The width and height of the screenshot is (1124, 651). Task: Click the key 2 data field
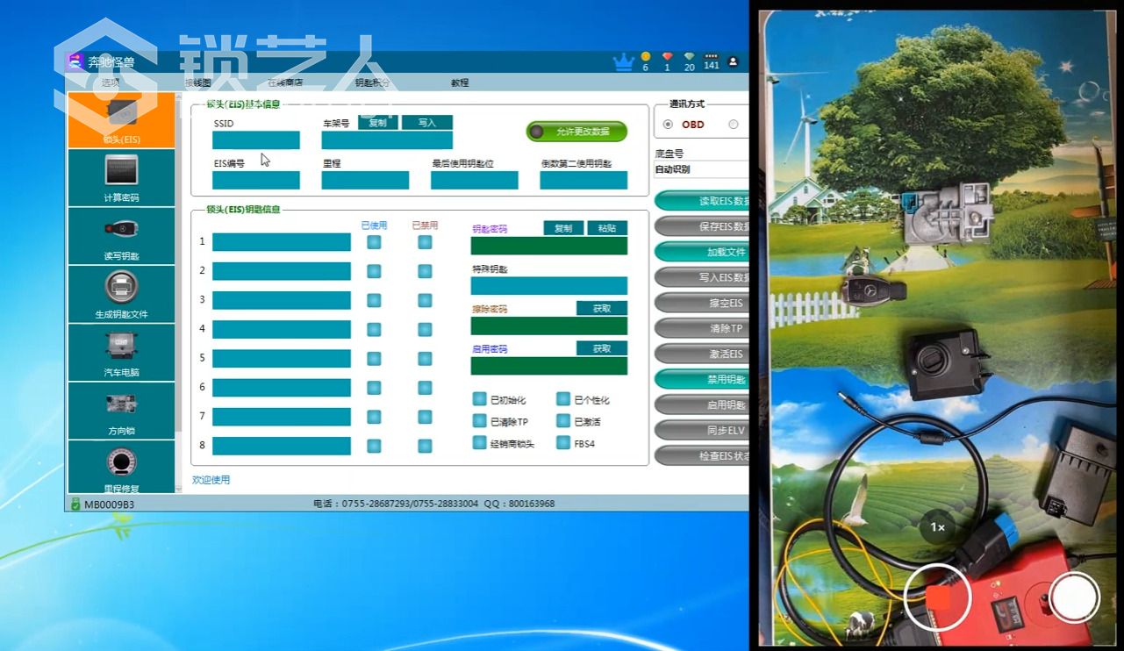[282, 271]
